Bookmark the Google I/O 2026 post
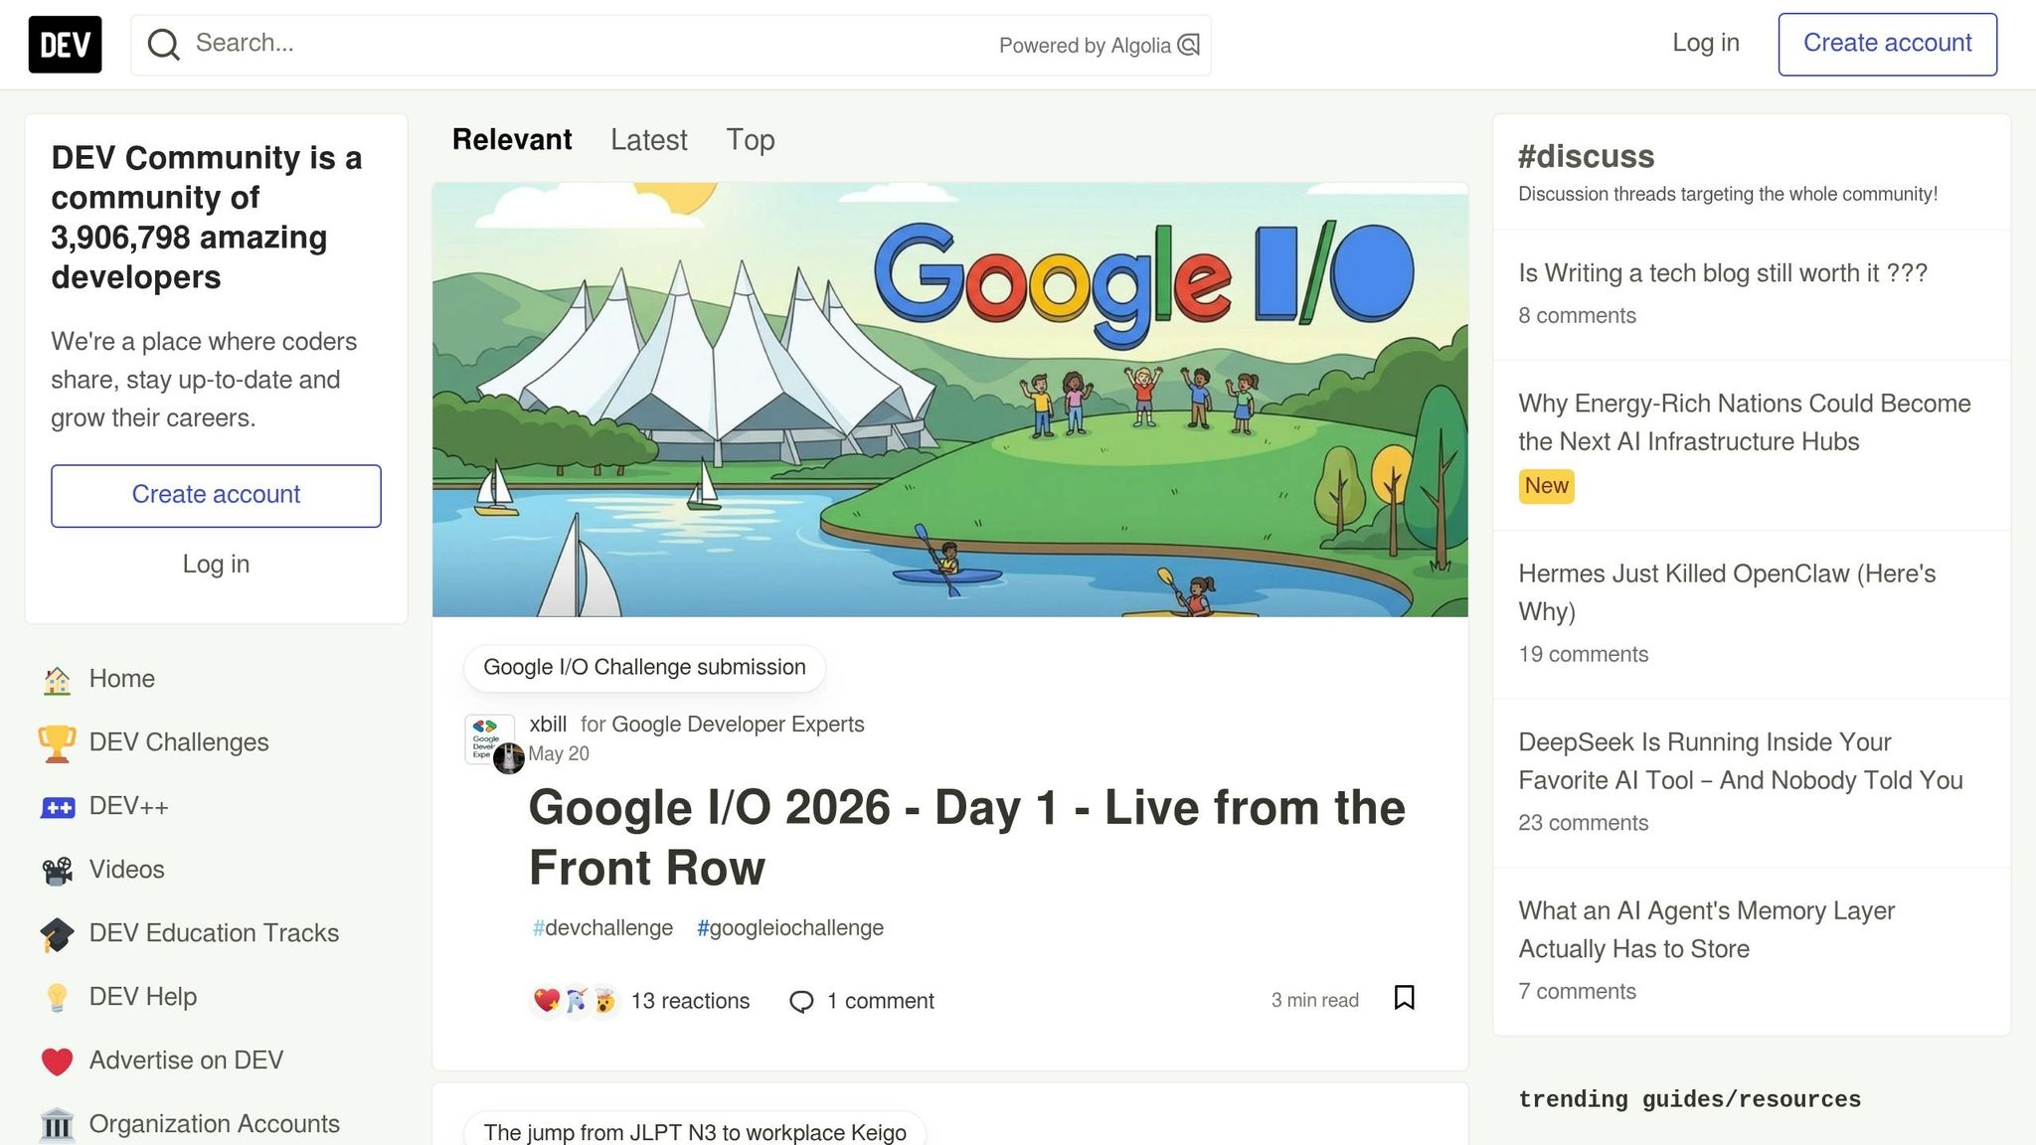 tap(1404, 998)
